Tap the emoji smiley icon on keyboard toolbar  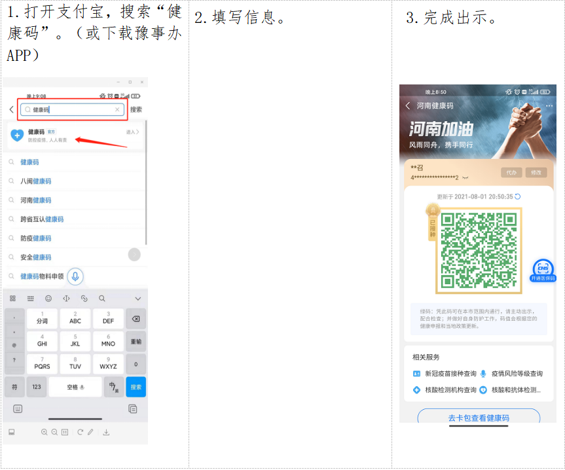48,298
